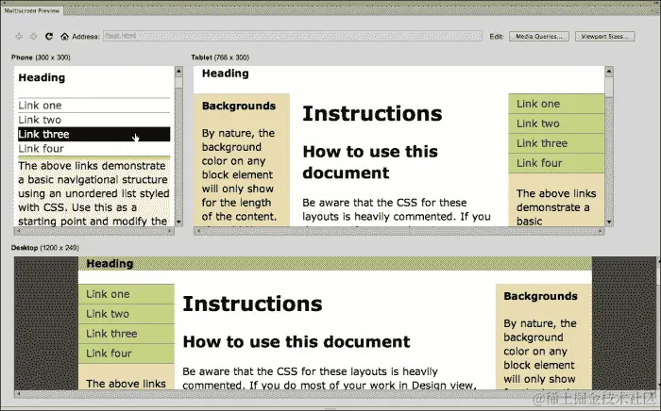Click Tablet preview horizontal scroll right arrow
Viewport: 661px width, 411px height.
(600, 231)
